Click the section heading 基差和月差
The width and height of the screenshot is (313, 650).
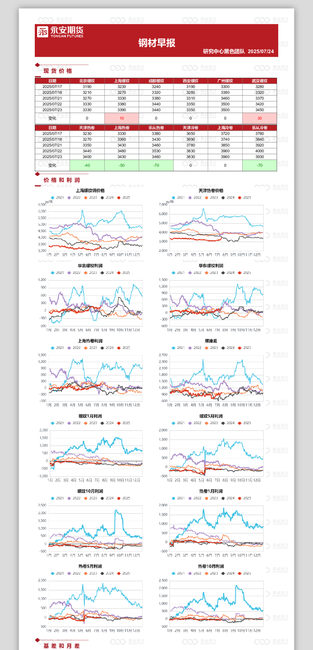coord(61,646)
